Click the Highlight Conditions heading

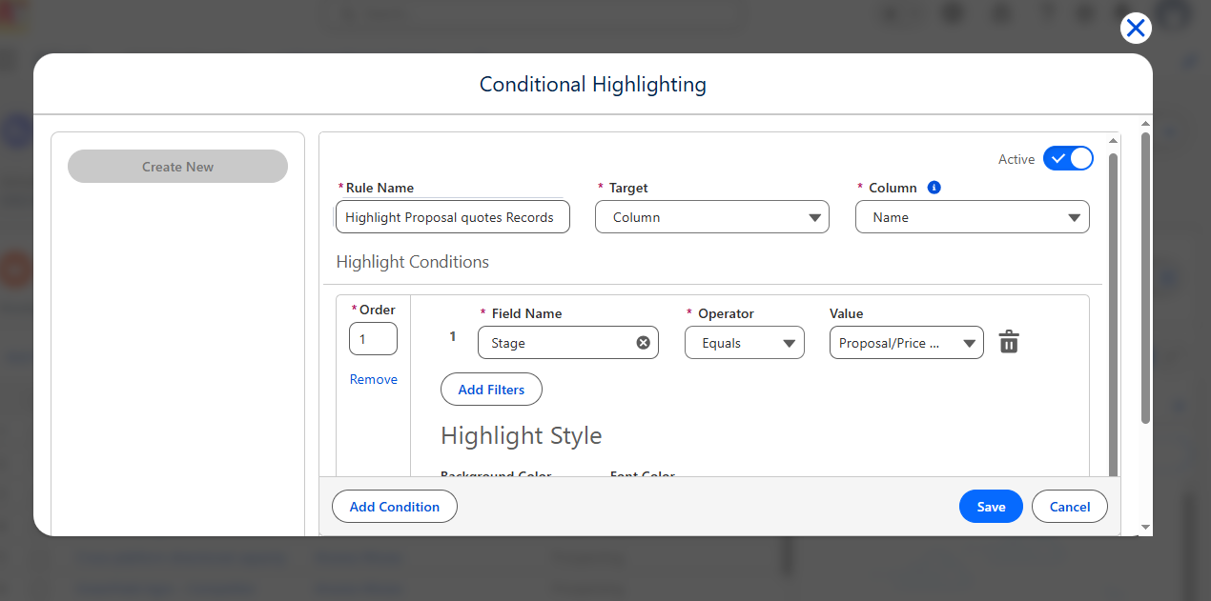tap(413, 262)
